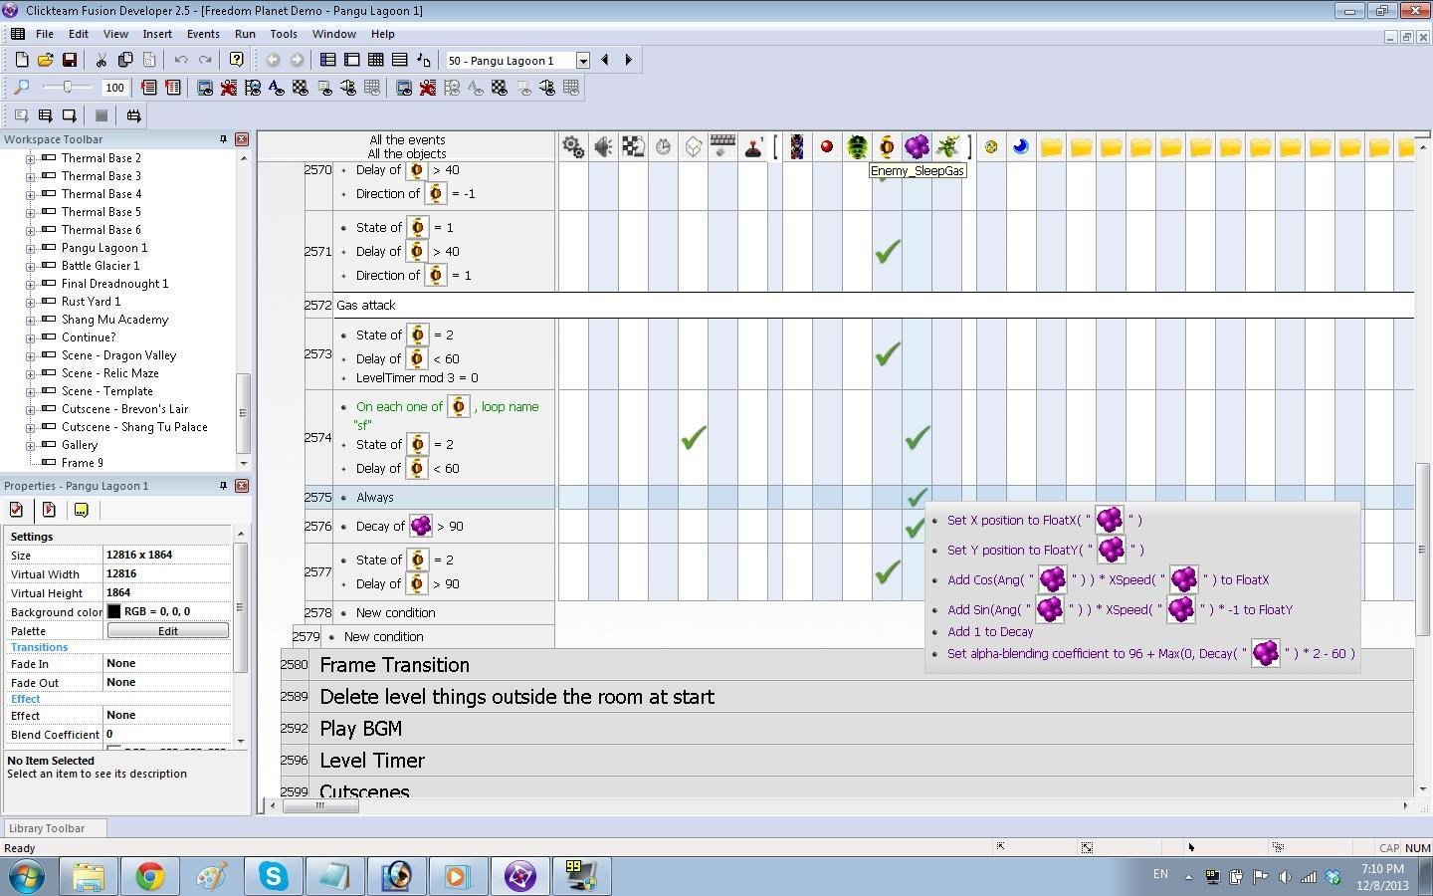
Task: Select the blue crescent object column header
Action: point(1021,147)
